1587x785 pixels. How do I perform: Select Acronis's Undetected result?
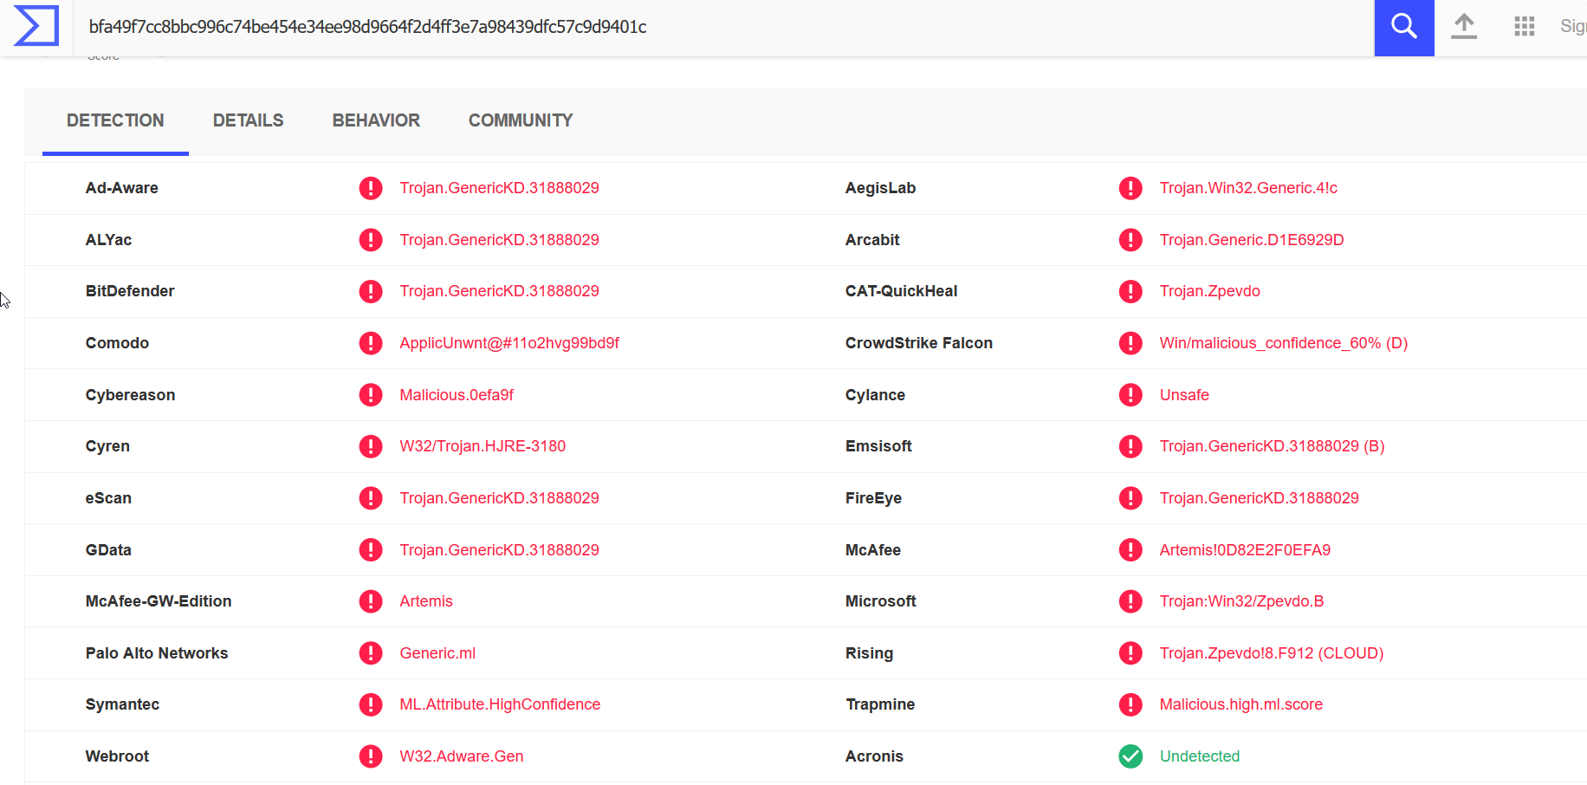pyautogui.click(x=1200, y=756)
